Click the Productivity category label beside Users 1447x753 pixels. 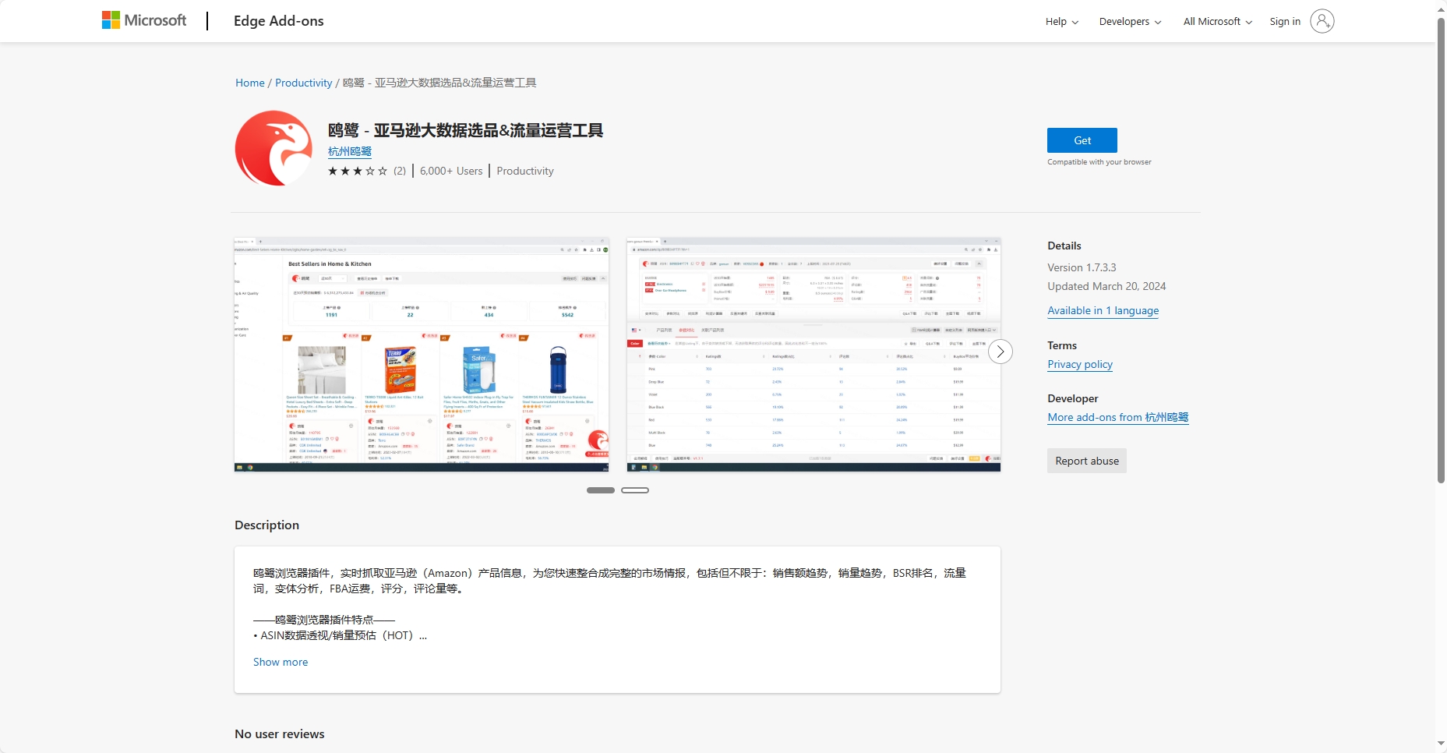tap(525, 171)
